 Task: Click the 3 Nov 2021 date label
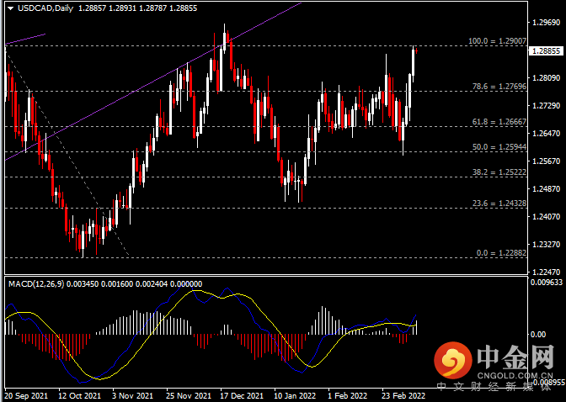pyautogui.click(x=133, y=394)
